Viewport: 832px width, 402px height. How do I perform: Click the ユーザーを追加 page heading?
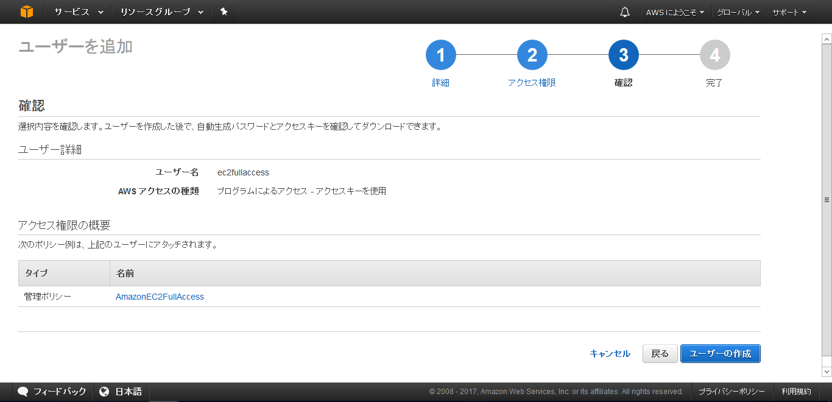(x=76, y=47)
